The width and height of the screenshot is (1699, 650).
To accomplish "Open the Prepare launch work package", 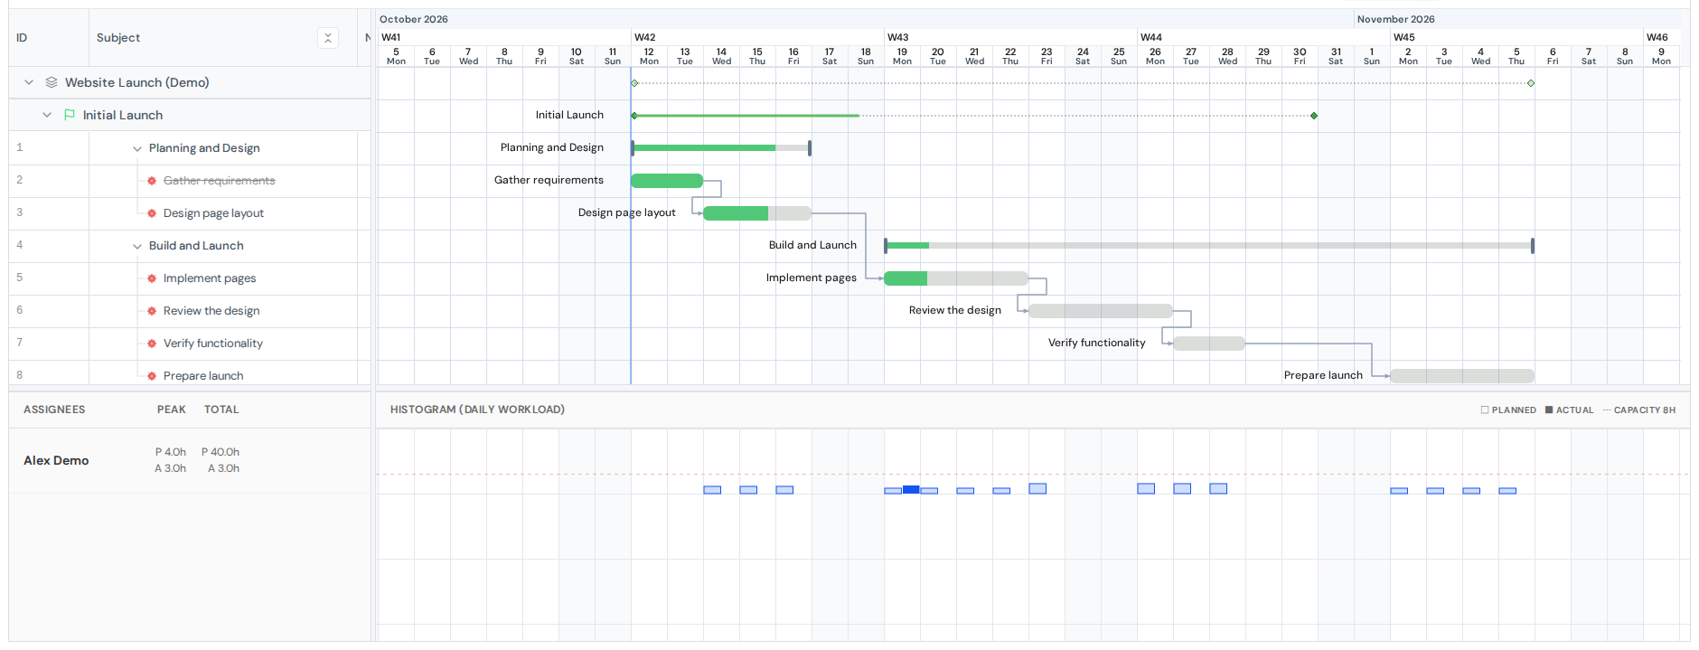I will click(203, 376).
